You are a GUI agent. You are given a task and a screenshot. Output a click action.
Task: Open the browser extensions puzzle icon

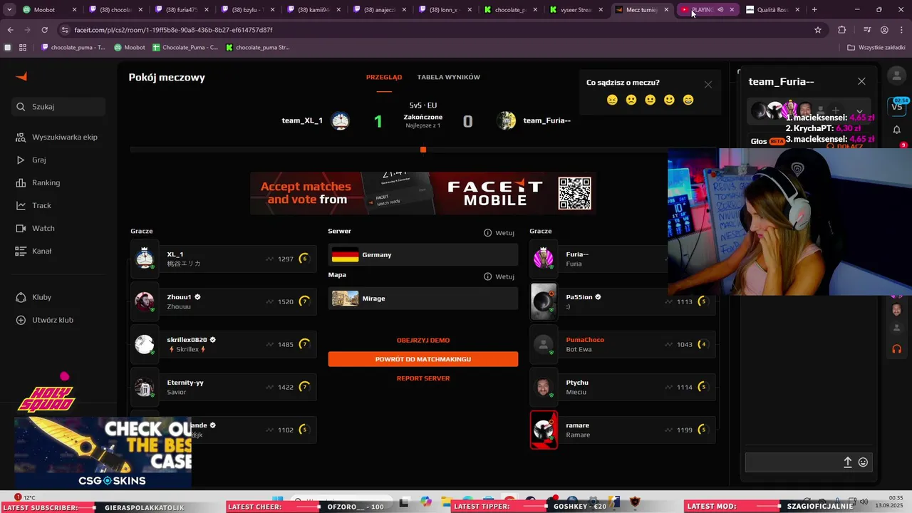tap(841, 30)
